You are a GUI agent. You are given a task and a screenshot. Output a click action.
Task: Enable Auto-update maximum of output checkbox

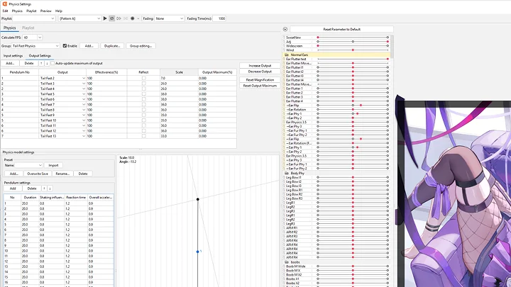[53, 63]
